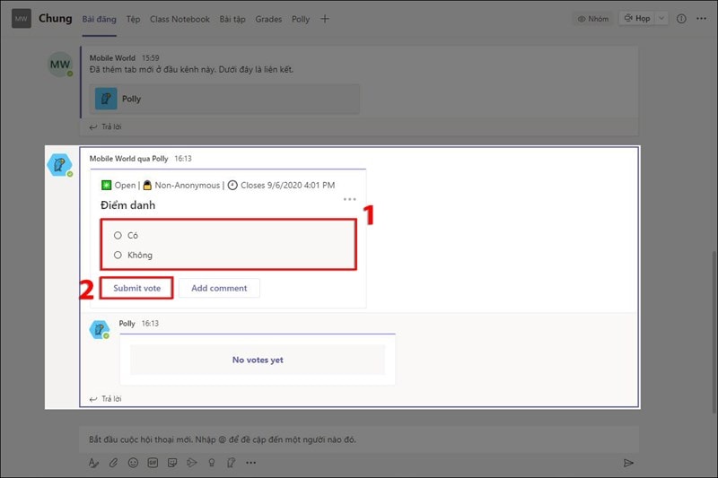
Task: Select the "Không" radio option
Action: [x=118, y=255]
